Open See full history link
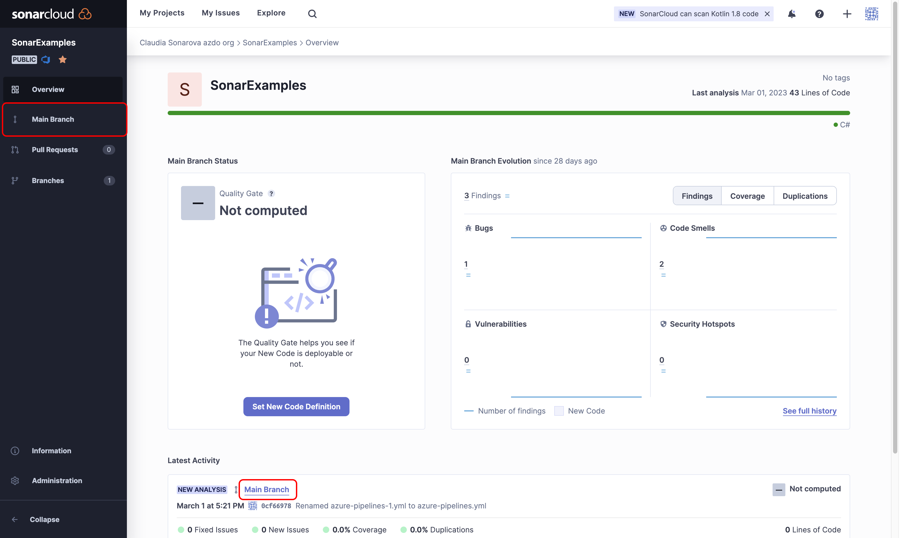This screenshot has width=900, height=538. tap(809, 411)
